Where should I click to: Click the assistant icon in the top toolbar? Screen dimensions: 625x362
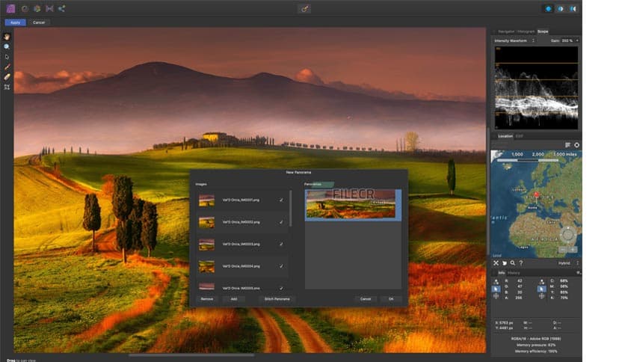click(304, 9)
